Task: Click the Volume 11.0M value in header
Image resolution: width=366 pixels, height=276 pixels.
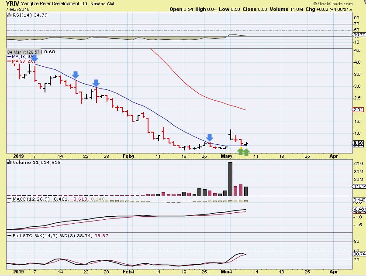Action: click(286, 9)
